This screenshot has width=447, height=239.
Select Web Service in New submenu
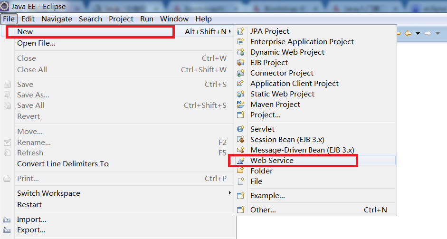315,161
